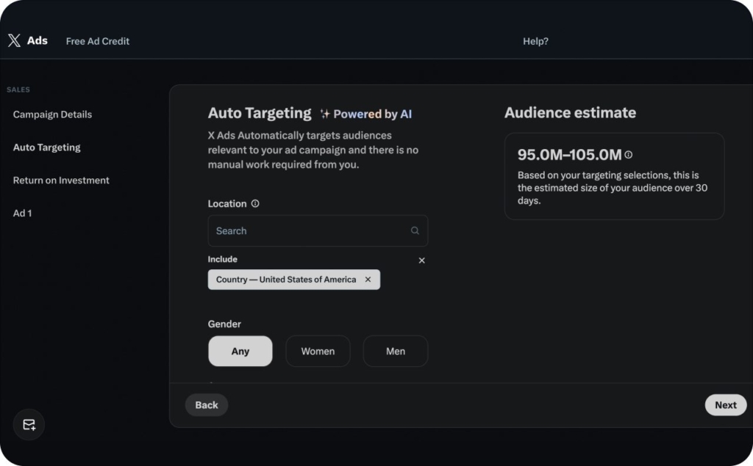Open the feedback message icon at bottom left

(29, 424)
